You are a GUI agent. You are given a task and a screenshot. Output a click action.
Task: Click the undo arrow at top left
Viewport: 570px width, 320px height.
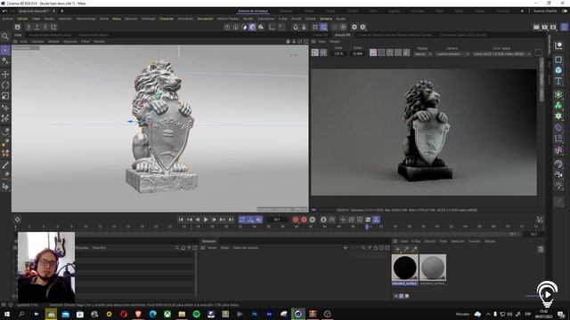4,12
